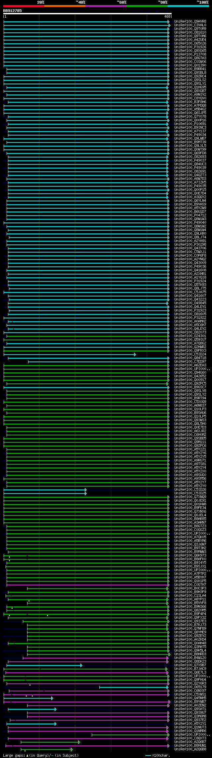
Task: Select label UniRef100_A9RU71
Action: [x=190, y=460]
